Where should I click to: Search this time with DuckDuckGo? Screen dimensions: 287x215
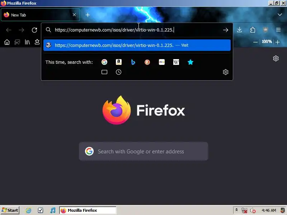pyautogui.click(x=147, y=62)
